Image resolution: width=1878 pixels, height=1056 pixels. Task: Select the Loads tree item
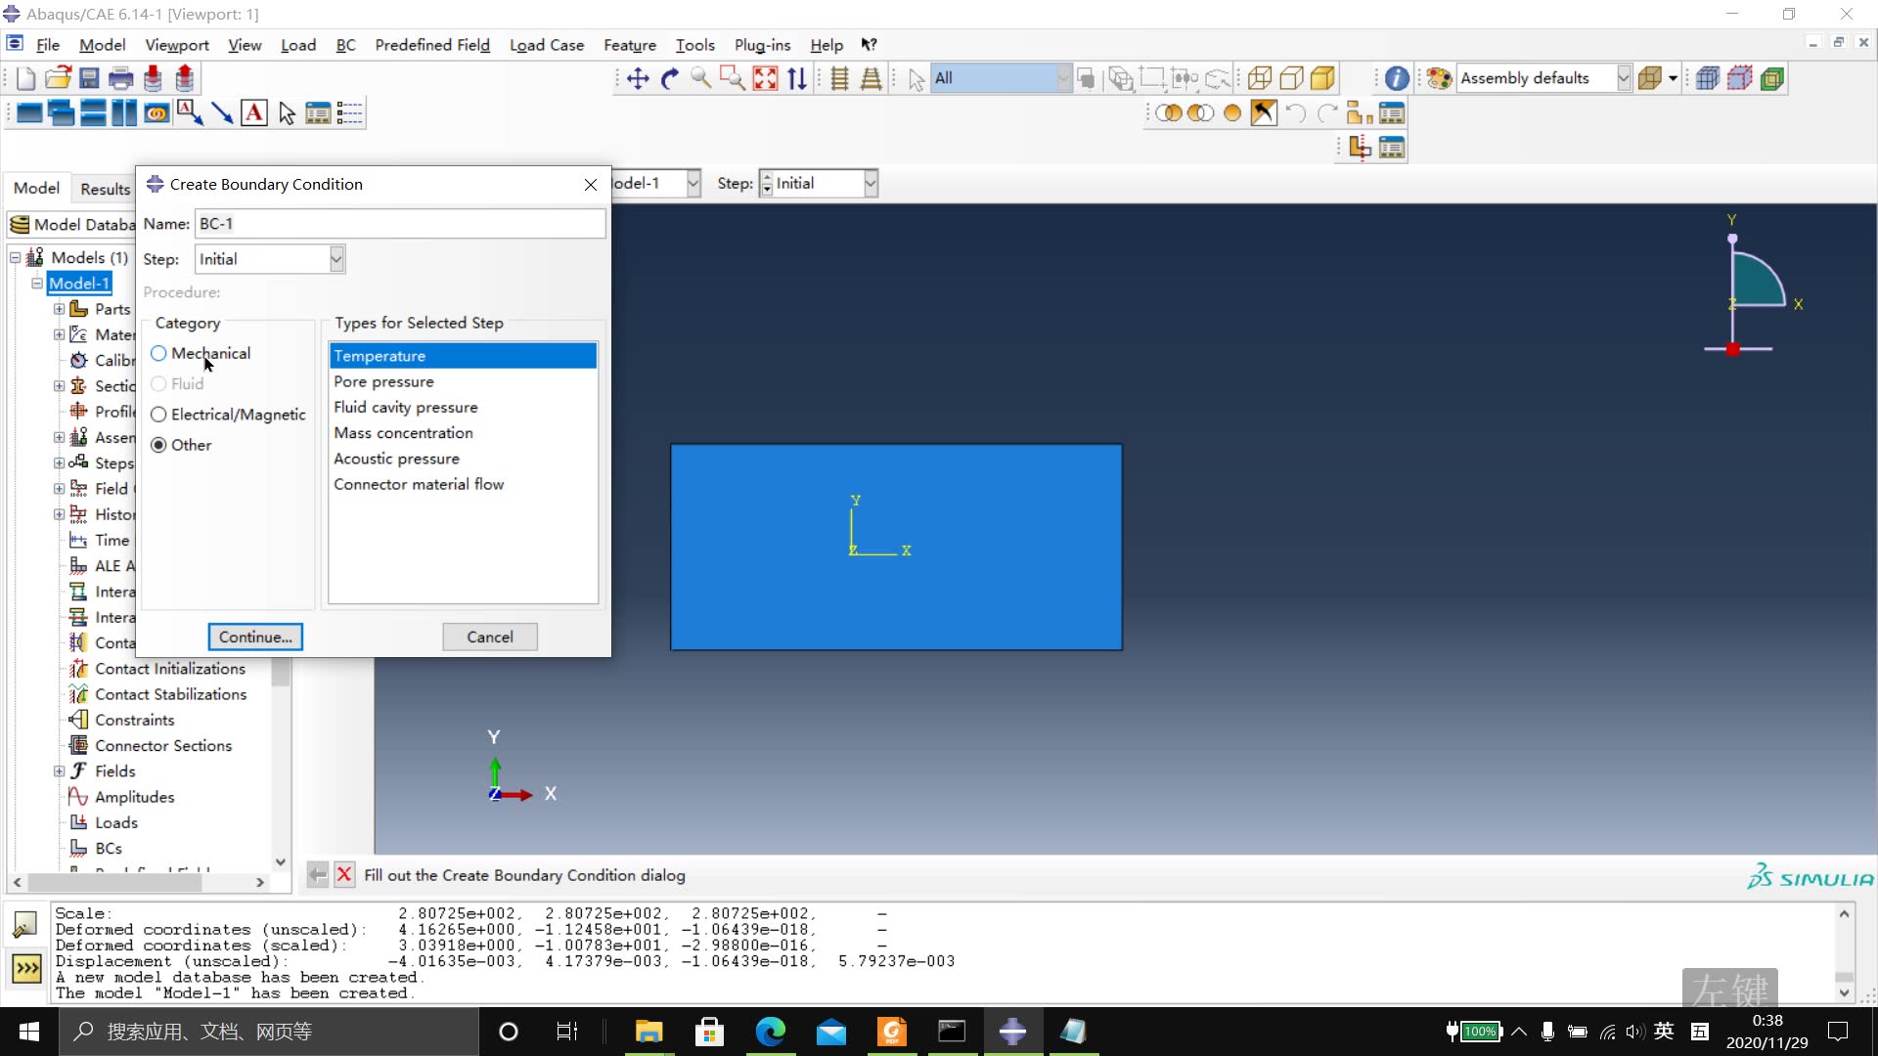click(x=115, y=822)
